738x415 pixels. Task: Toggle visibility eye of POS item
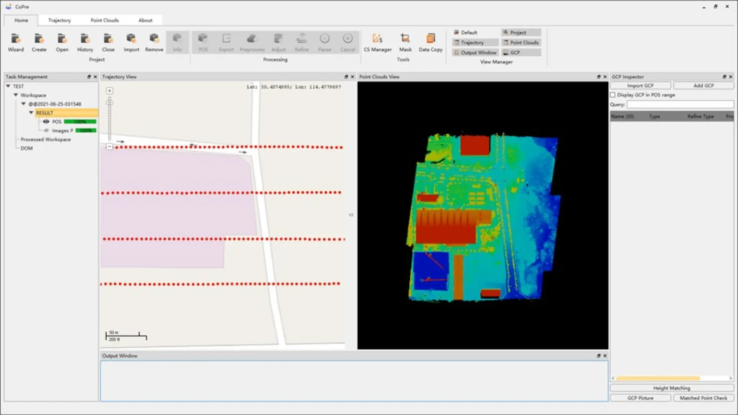[x=46, y=121]
